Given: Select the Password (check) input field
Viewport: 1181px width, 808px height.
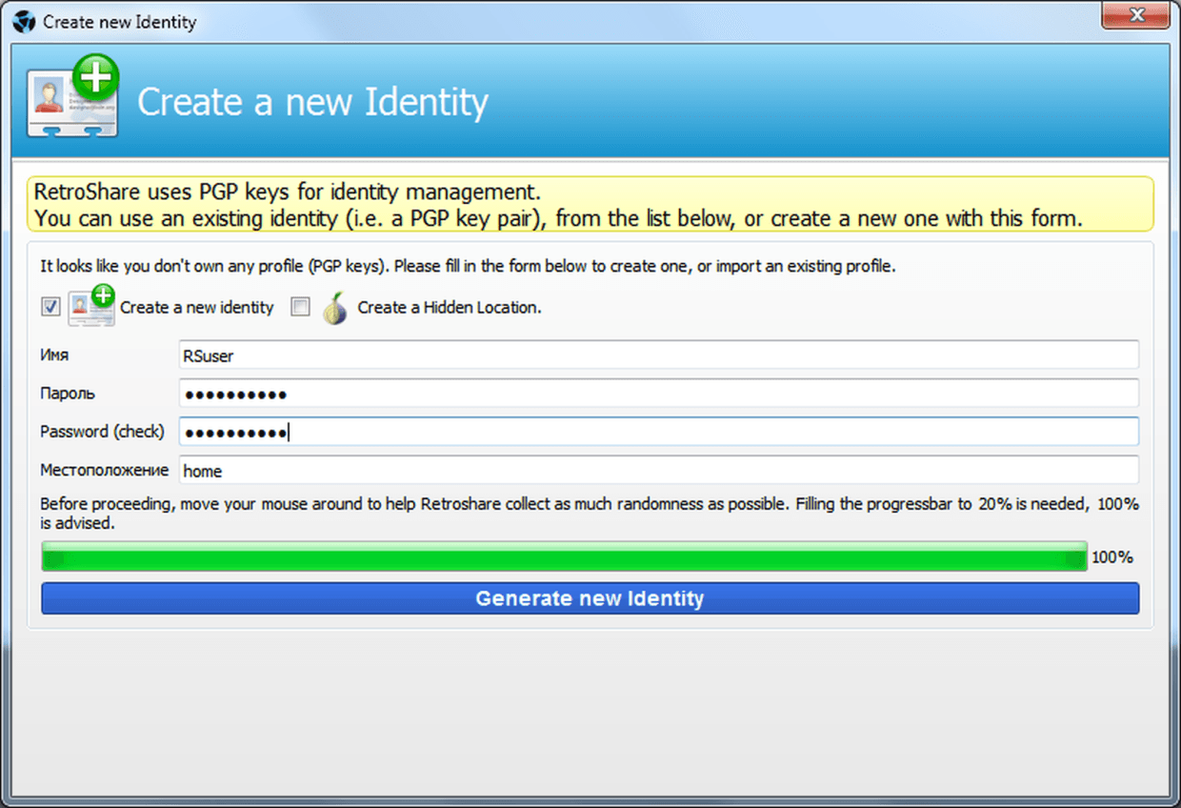Looking at the screenshot, I should click(658, 432).
